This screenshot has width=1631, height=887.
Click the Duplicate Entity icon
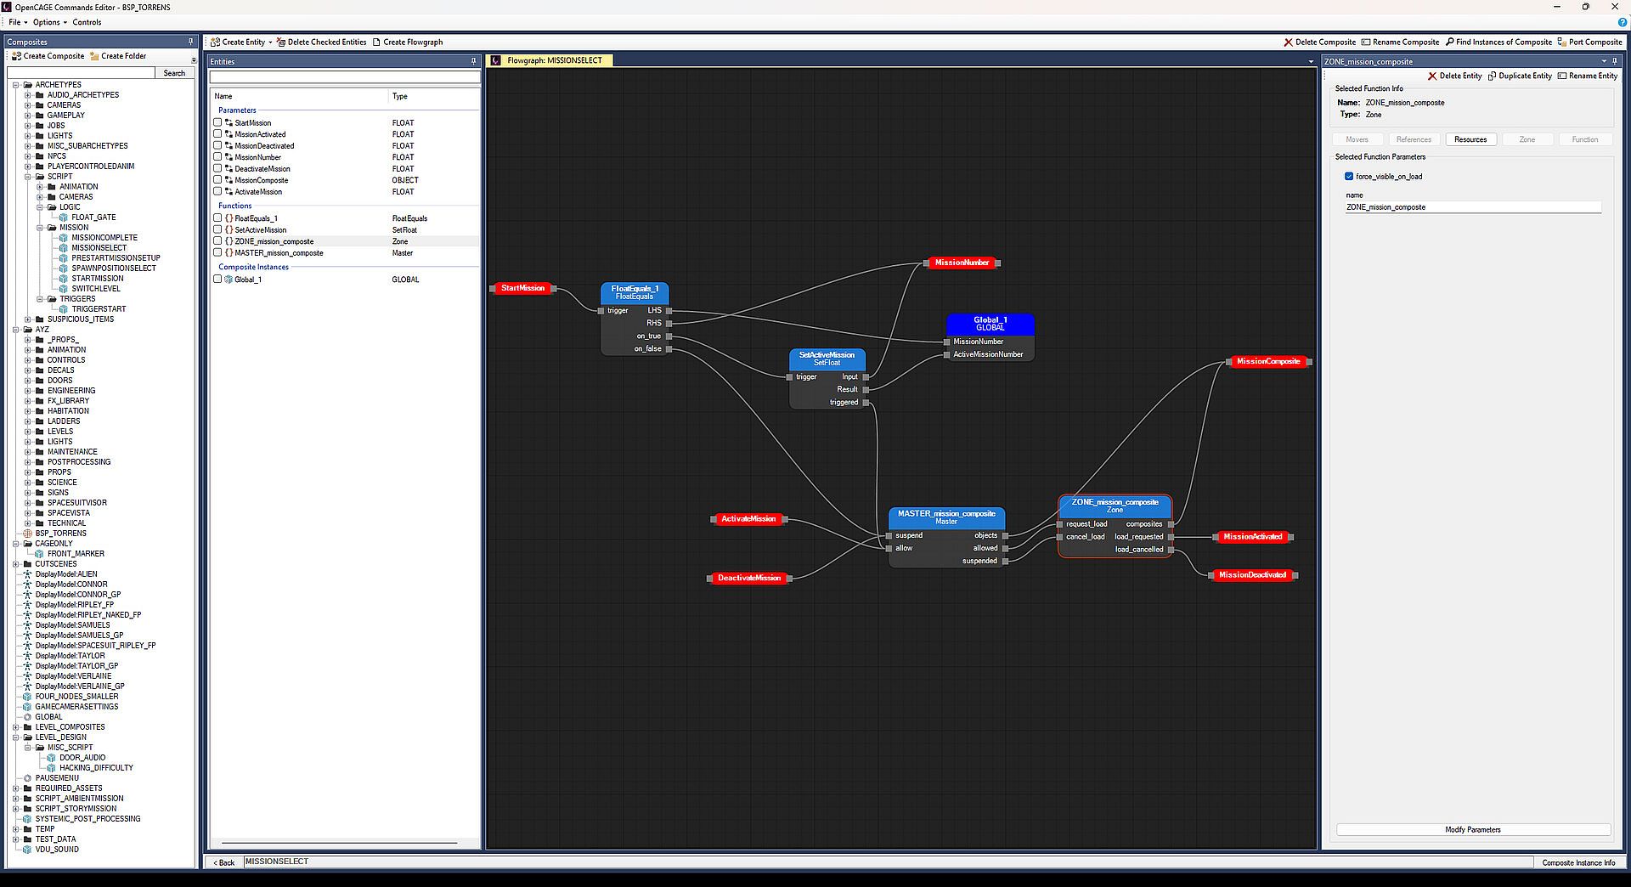(x=1492, y=76)
